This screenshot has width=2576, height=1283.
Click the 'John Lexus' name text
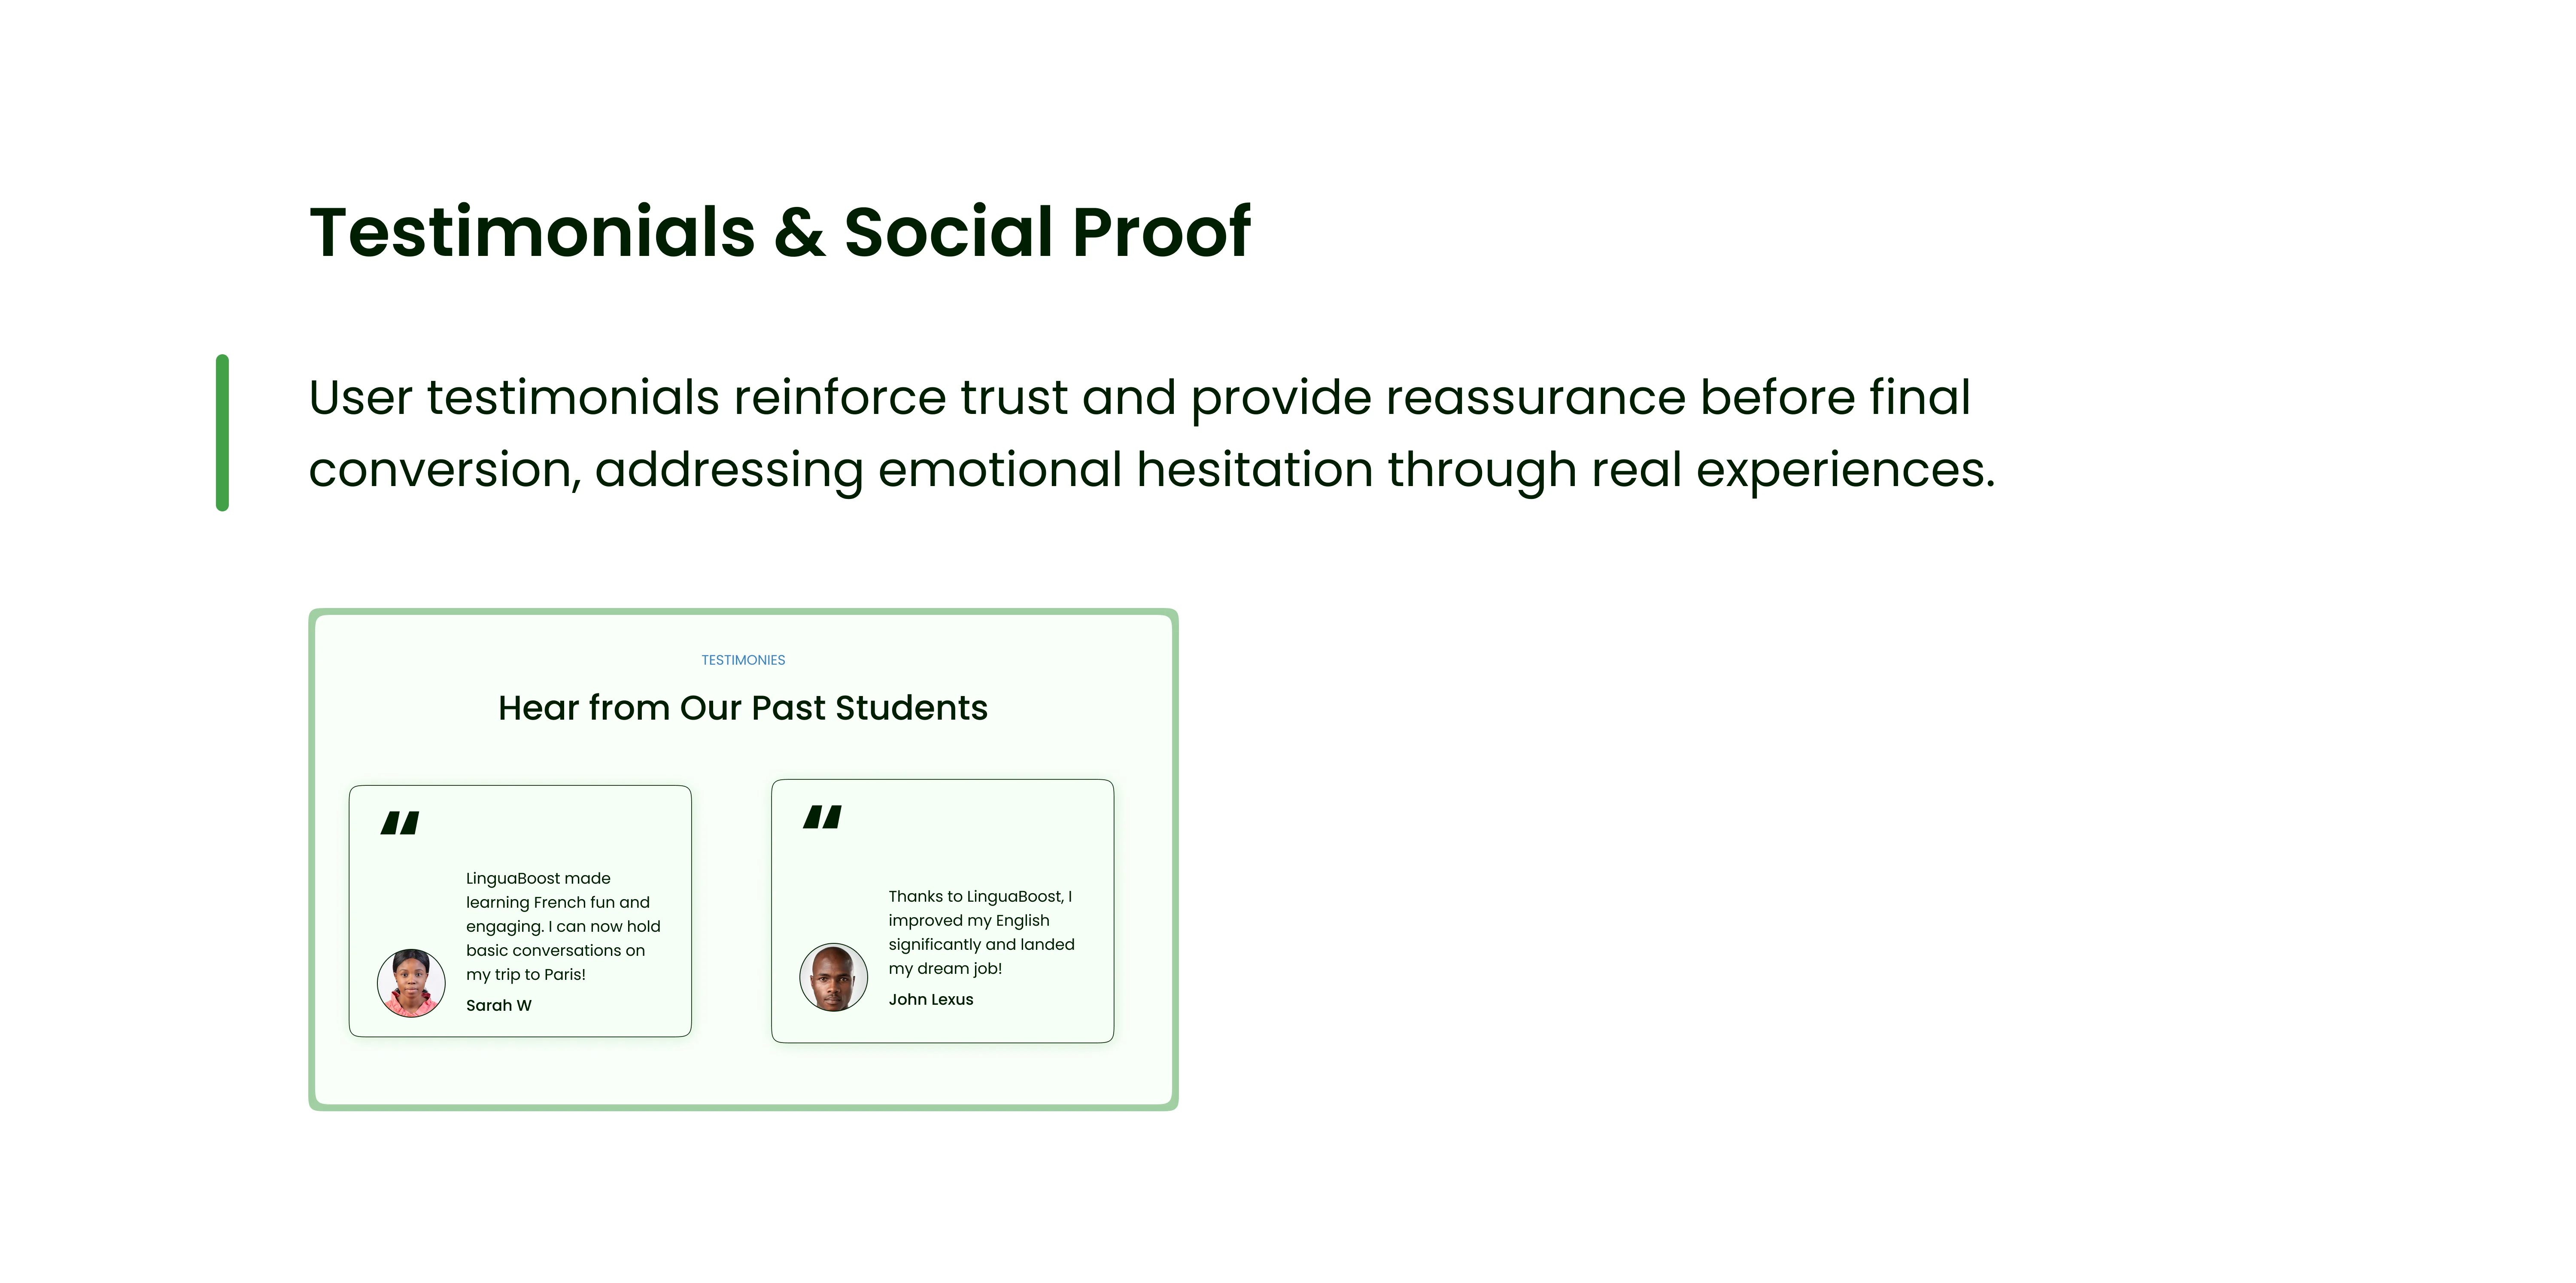pyautogui.click(x=930, y=999)
